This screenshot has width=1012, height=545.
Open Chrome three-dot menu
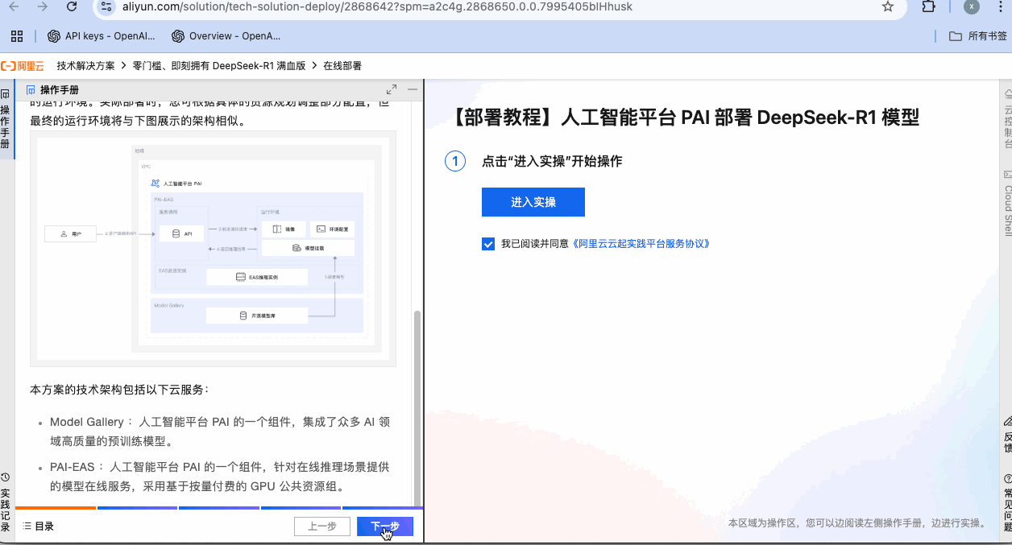1001,6
